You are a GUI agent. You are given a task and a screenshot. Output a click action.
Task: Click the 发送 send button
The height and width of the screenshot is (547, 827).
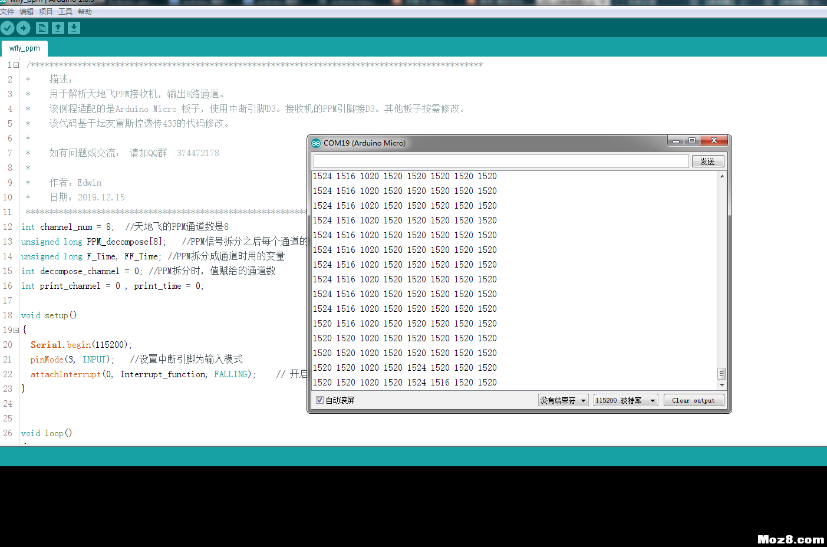coord(708,162)
